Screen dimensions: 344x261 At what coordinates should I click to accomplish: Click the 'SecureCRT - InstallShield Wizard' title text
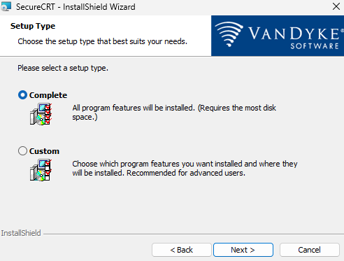[76, 7]
